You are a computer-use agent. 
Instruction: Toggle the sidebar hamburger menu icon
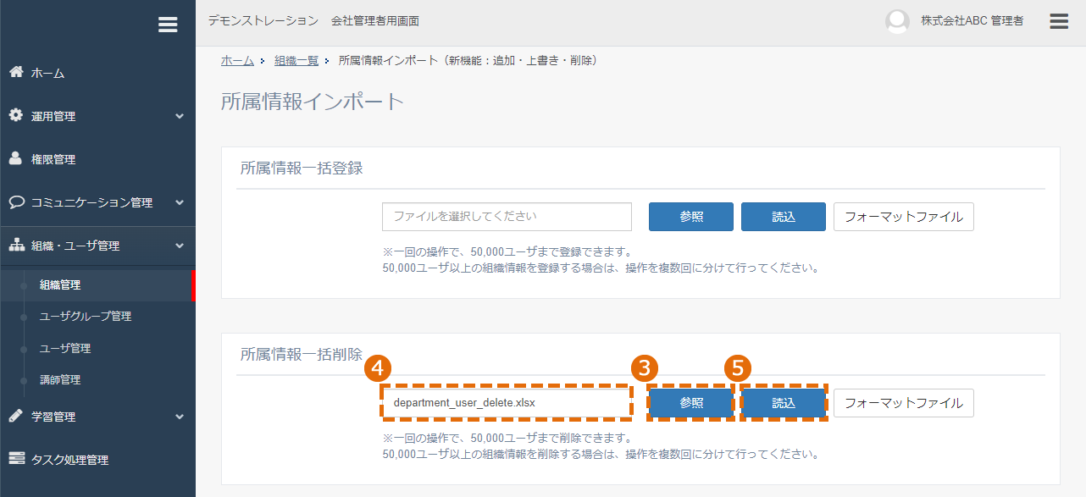[168, 25]
